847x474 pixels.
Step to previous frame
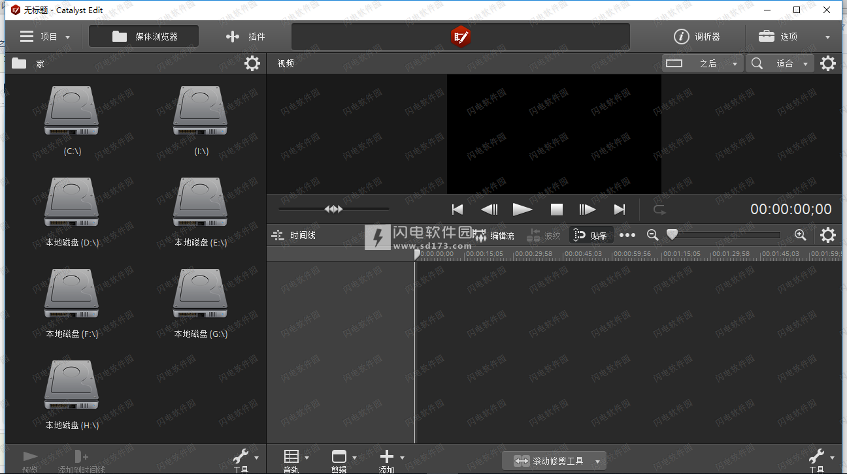click(x=490, y=209)
